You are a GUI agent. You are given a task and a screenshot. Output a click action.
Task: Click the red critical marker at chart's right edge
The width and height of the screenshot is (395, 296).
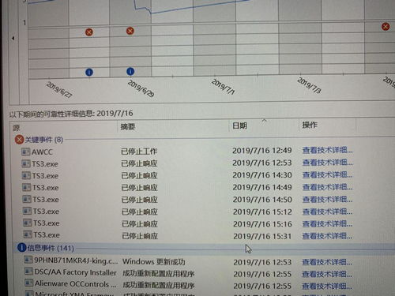386,27
